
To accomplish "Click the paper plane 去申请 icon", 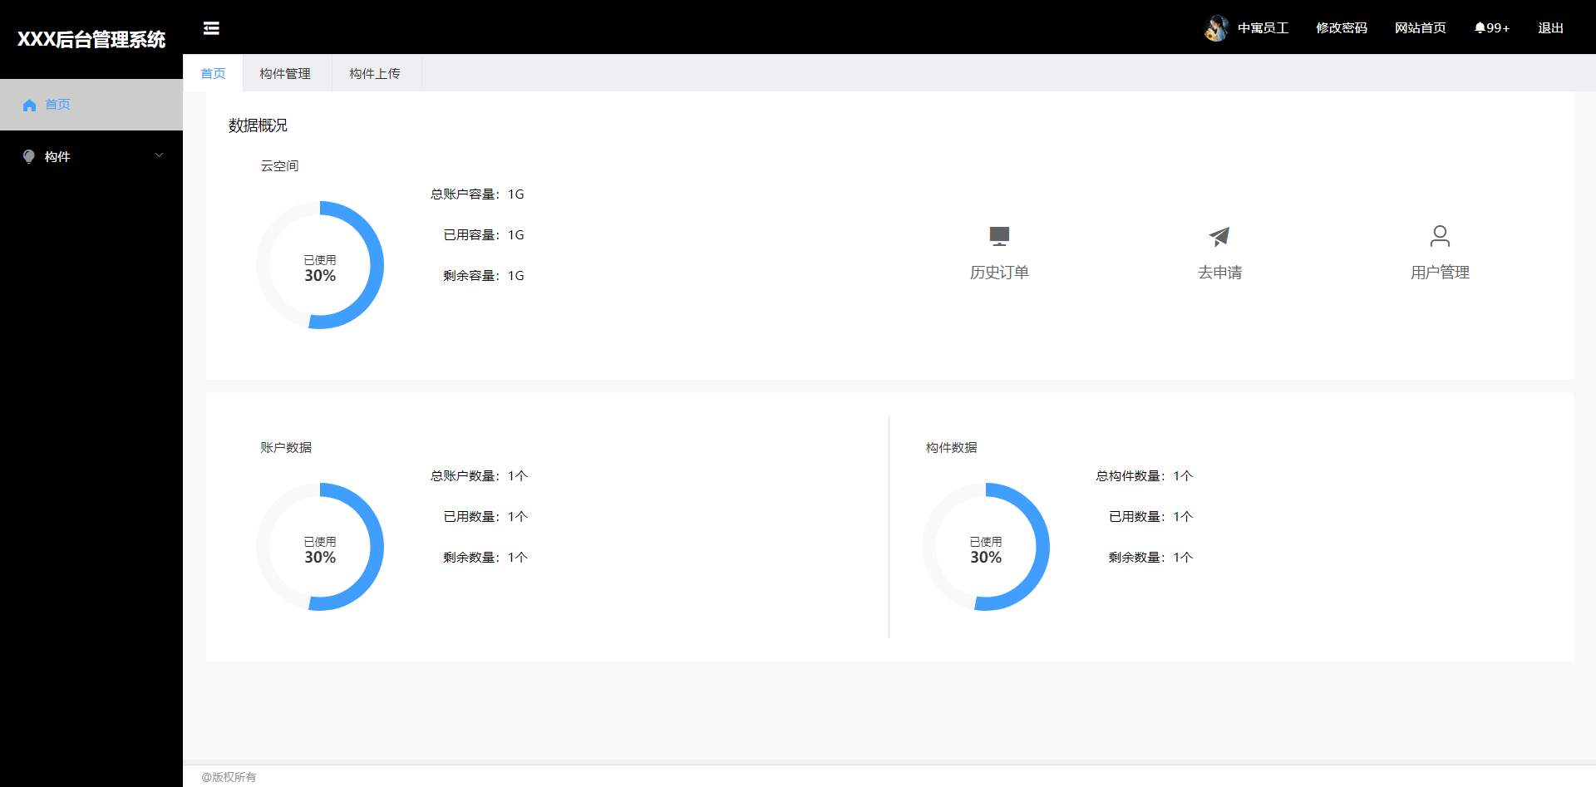I will [1219, 237].
